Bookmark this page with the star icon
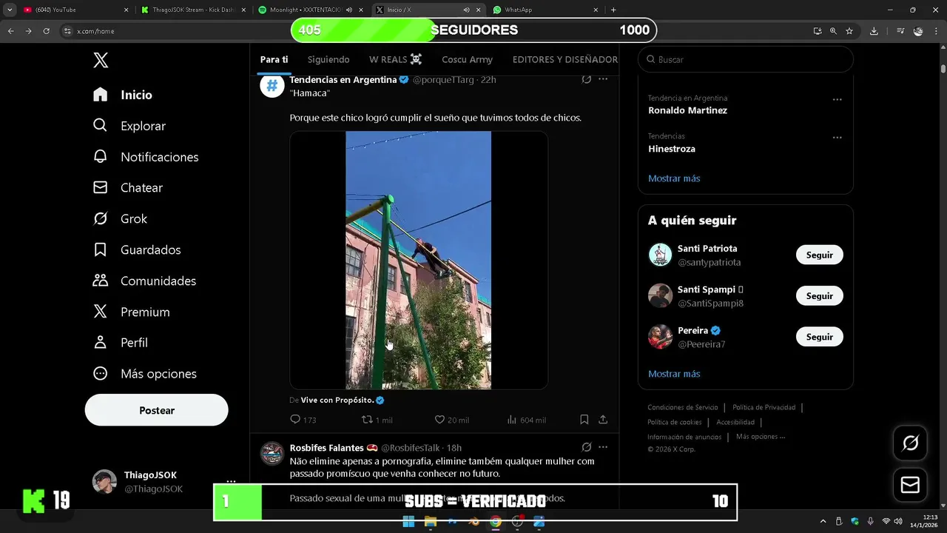 tap(849, 31)
